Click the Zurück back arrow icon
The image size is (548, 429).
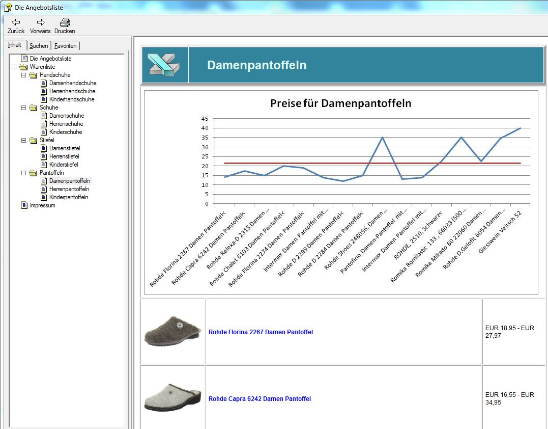pyautogui.click(x=16, y=22)
